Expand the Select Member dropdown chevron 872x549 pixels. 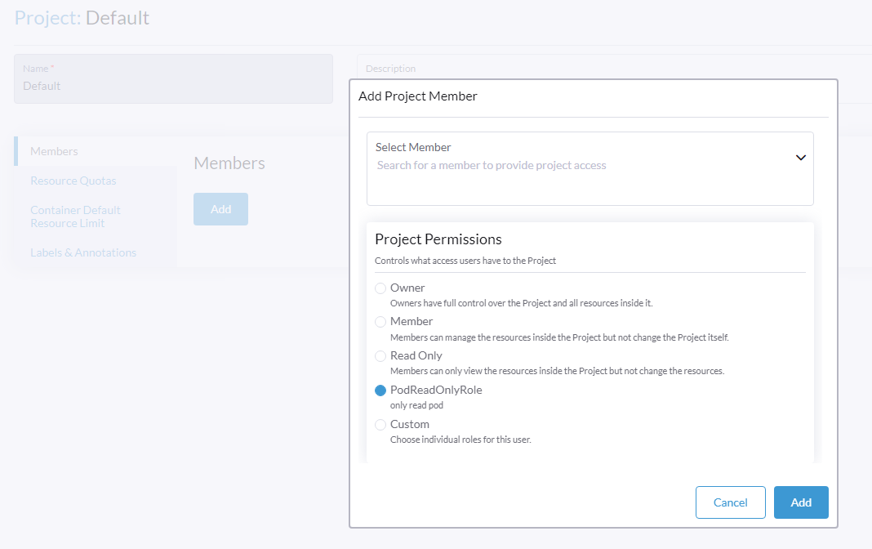800,158
